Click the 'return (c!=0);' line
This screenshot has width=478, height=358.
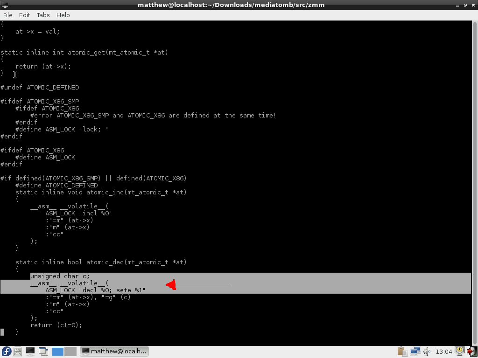click(x=56, y=325)
